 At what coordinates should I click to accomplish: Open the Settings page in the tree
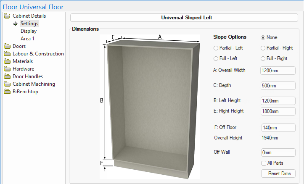29,24
